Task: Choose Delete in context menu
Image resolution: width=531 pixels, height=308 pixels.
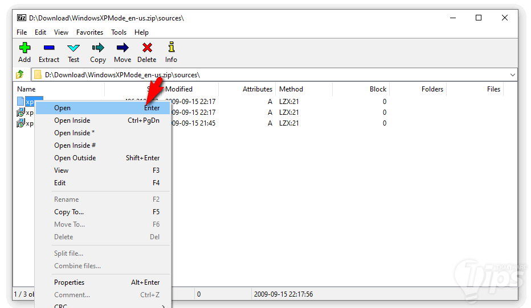Action: click(x=103, y=237)
